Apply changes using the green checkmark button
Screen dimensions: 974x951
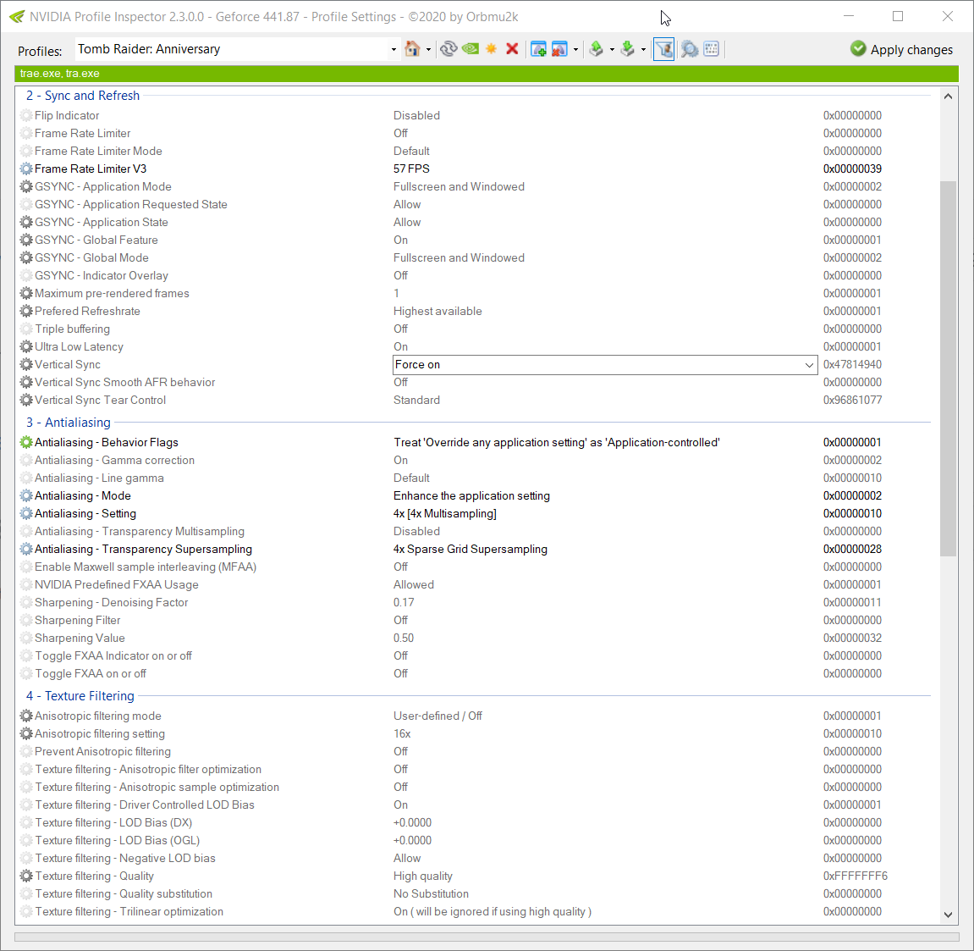[901, 49]
